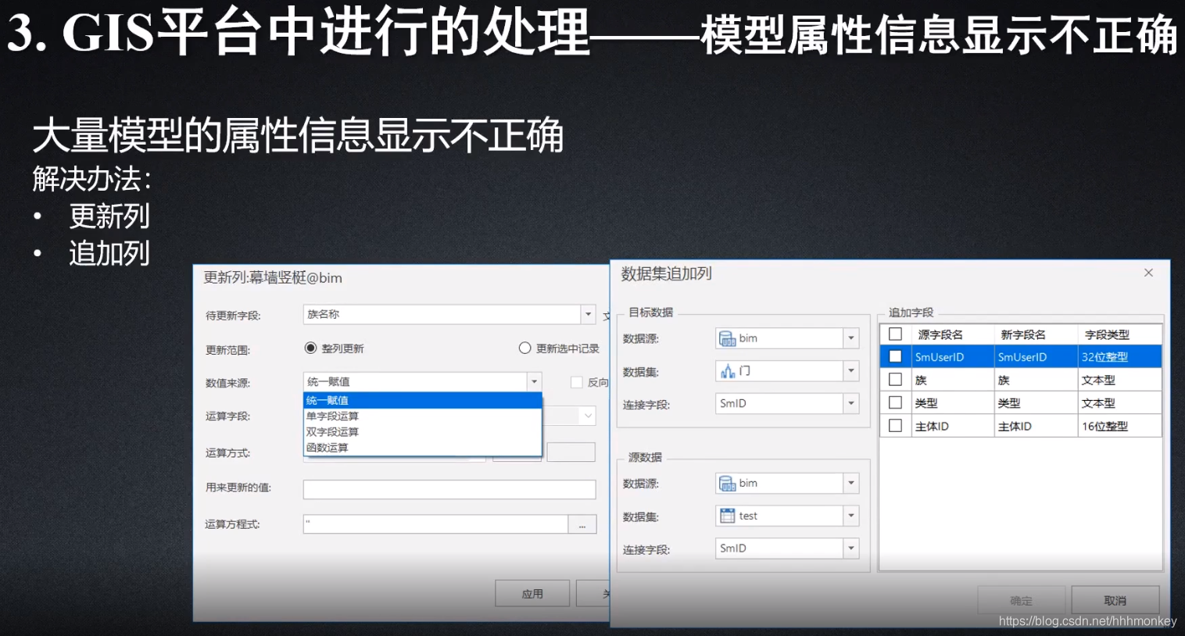Check the 族 field row checkbox

pyautogui.click(x=896, y=380)
